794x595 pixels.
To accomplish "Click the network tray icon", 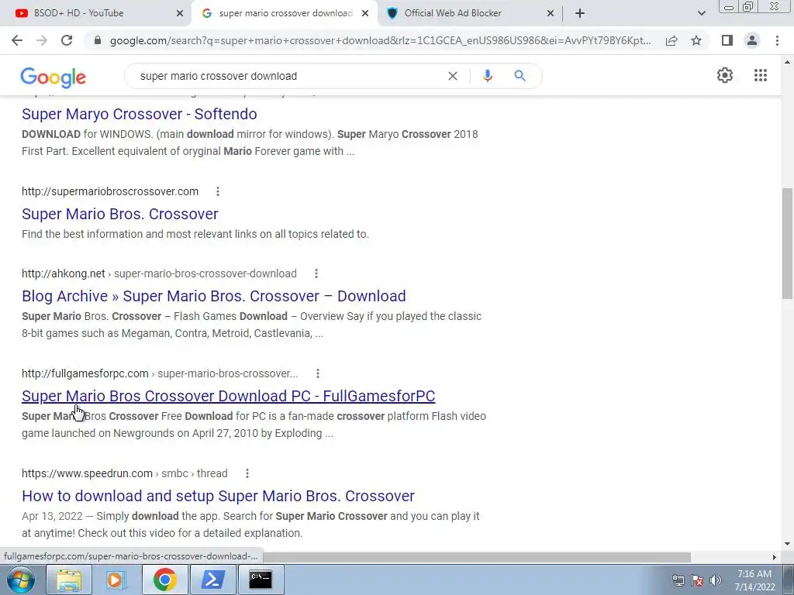I will click(678, 580).
